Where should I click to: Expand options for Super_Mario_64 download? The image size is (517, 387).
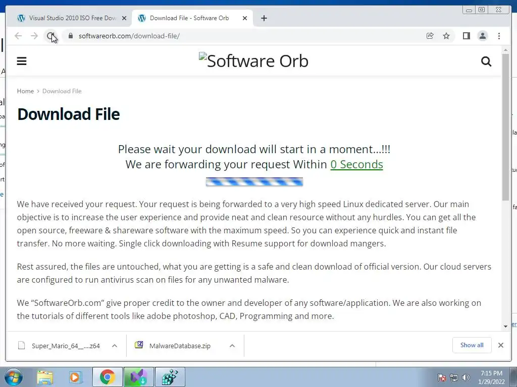click(x=115, y=346)
